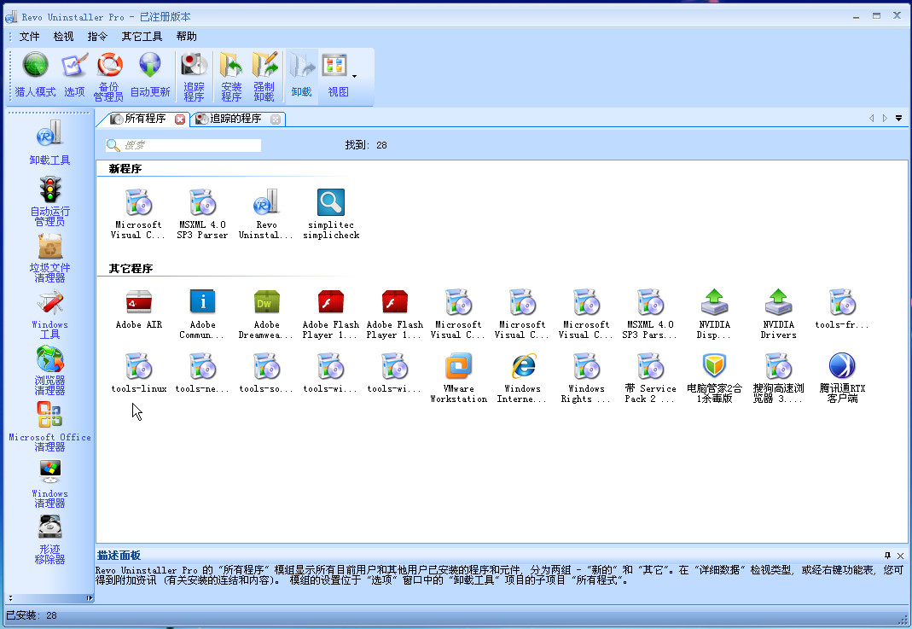Image resolution: width=912 pixels, height=629 pixels.
Task: Close the 追踪的程序 tab
Action: click(276, 119)
